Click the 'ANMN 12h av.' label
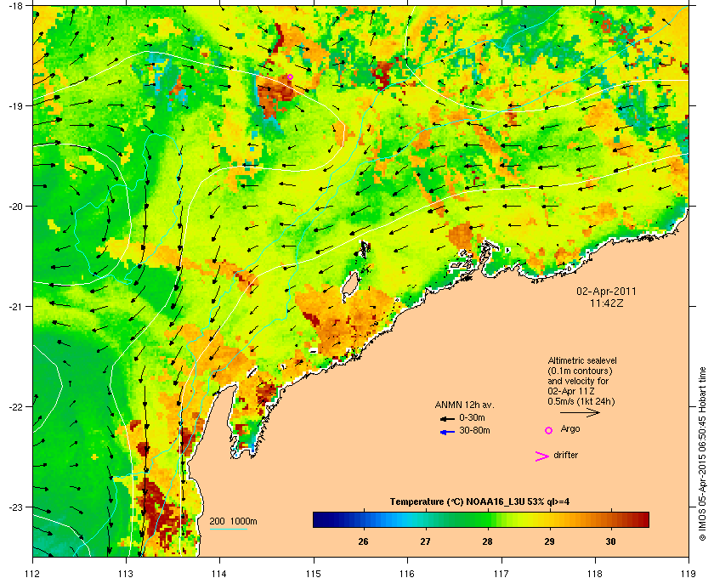Viewport: 714px width, 578px height. (x=464, y=405)
